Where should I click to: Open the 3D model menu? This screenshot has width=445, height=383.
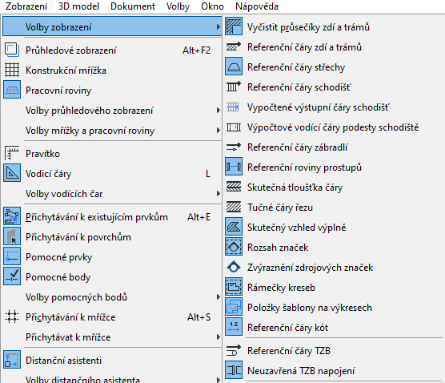pyautogui.click(x=78, y=6)
